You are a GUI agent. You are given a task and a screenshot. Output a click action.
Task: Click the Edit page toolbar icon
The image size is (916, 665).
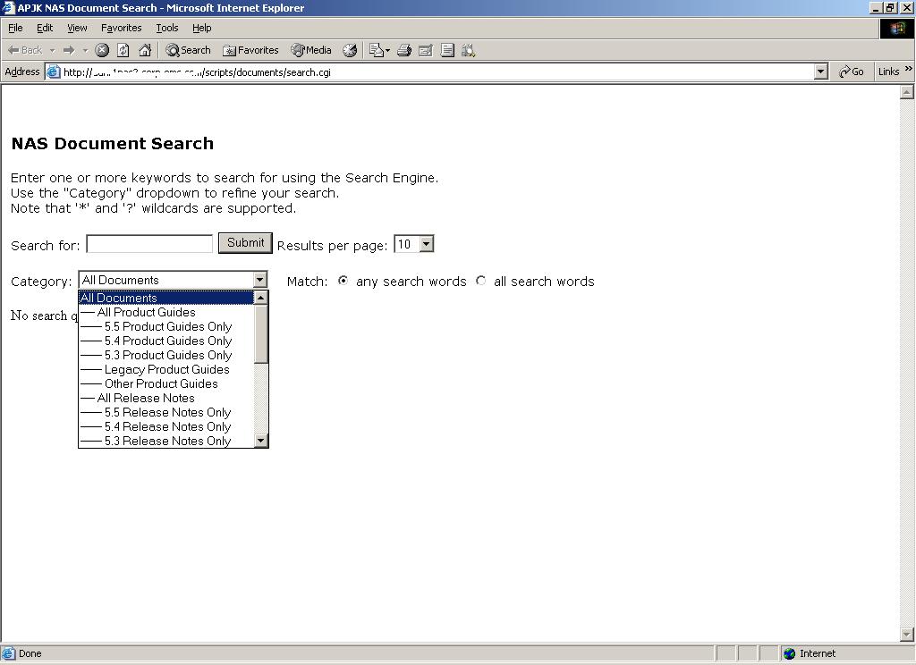tap(426, 50)
